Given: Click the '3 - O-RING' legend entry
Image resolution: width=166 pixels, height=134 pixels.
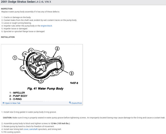Looking at the screenshot, I should click(16, 99).
